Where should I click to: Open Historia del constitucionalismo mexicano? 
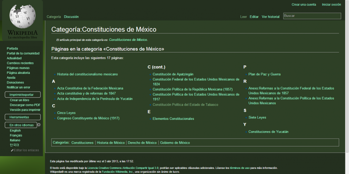88,74
